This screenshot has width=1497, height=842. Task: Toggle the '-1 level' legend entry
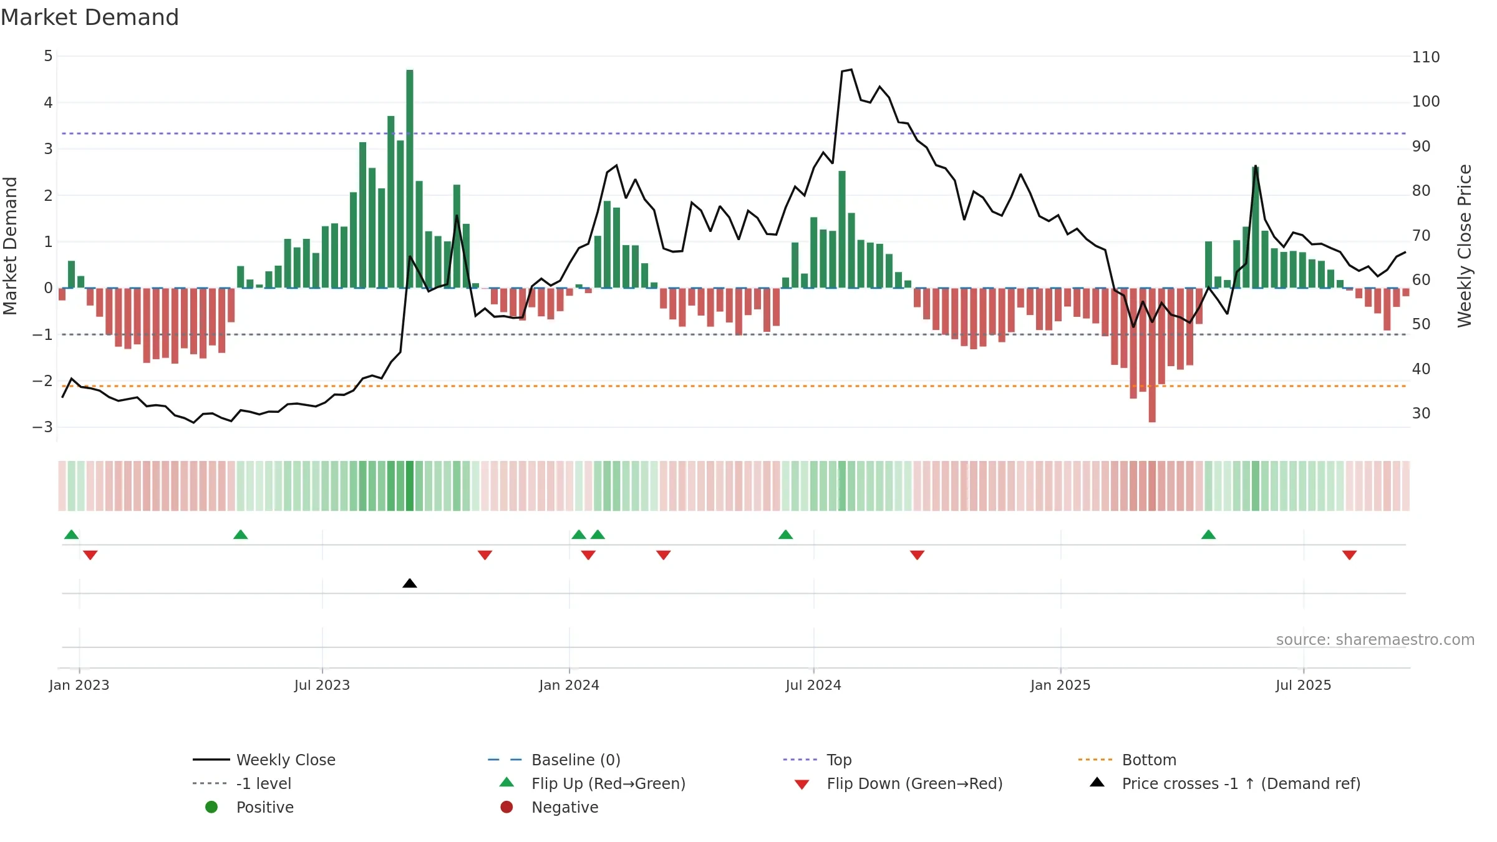[x=242, y=783]
